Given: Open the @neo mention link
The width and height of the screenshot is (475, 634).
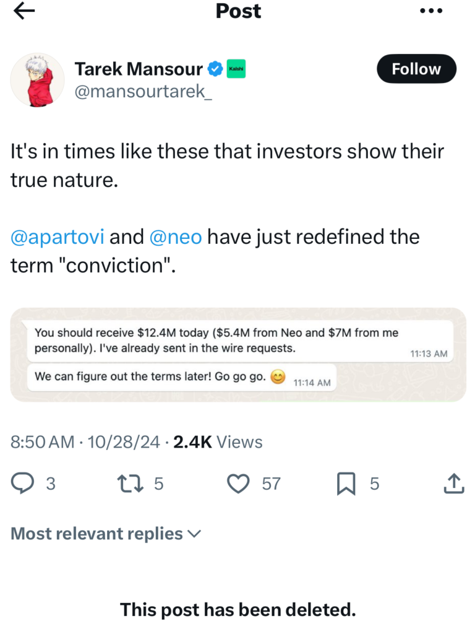Looking at the screenshot, I should (176, 237).
